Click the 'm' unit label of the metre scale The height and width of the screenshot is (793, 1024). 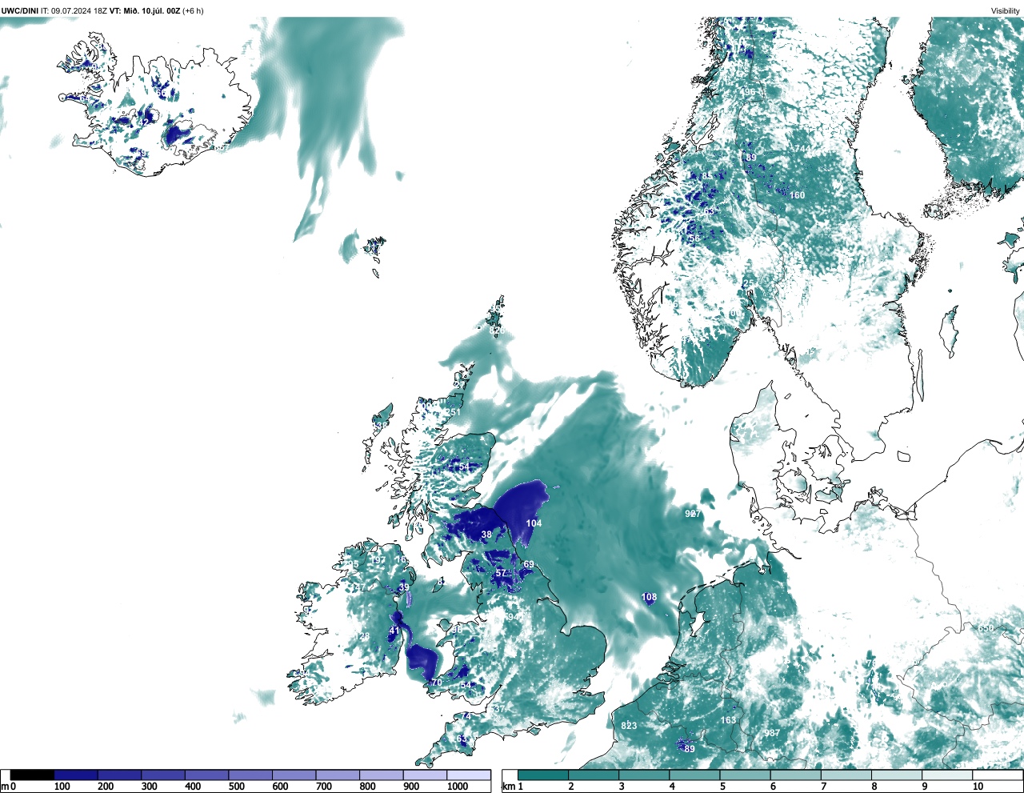coord(4,787)
